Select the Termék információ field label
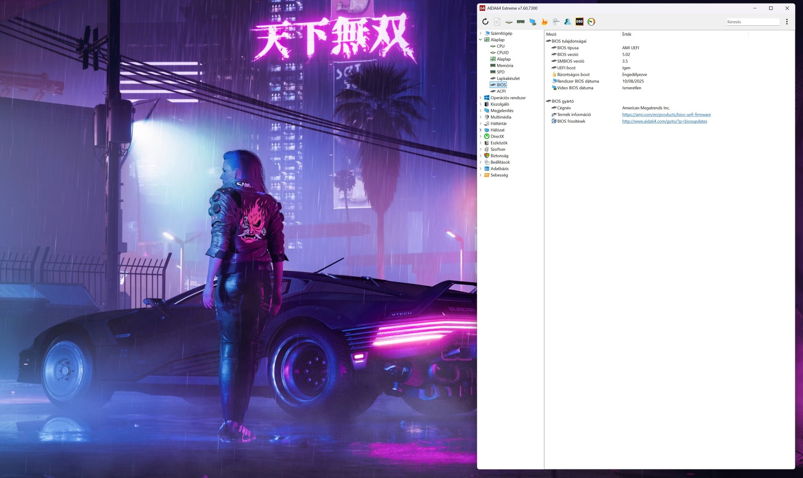 coord(574,115)
